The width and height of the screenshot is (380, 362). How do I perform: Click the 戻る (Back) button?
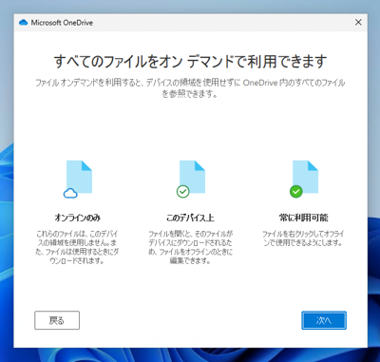[57, 320]
